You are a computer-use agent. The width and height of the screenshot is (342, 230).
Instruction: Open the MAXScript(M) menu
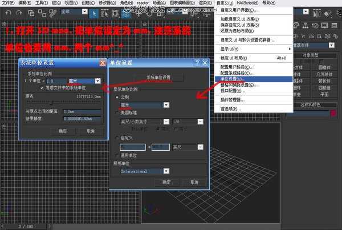point(247,3)
